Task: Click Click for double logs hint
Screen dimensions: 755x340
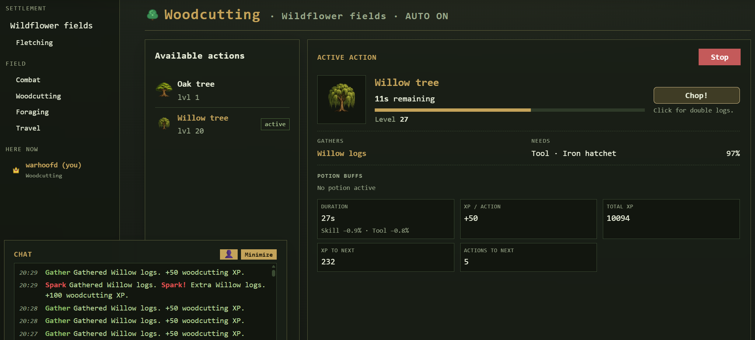Action: coord(693,110)
